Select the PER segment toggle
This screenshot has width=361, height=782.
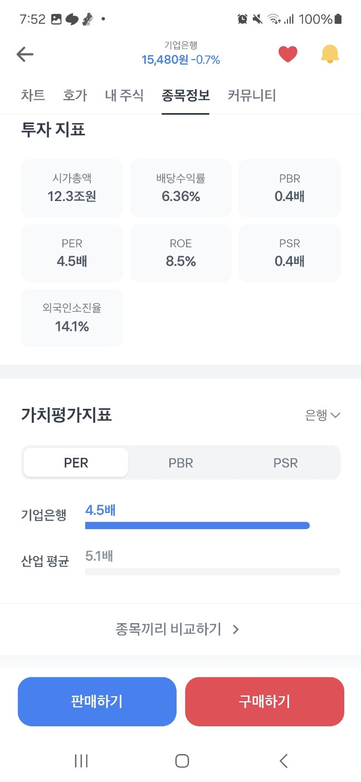pyautogui.click(x=76, y=463)
